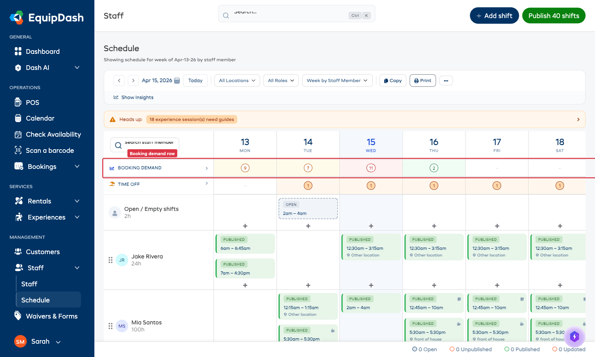This screenshot has height=357, width=595.
Task: Print the schedule
Action: coord(423,81)
